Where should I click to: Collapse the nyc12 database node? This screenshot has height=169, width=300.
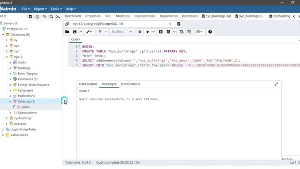pyautogui.click(x=7, y=57)
